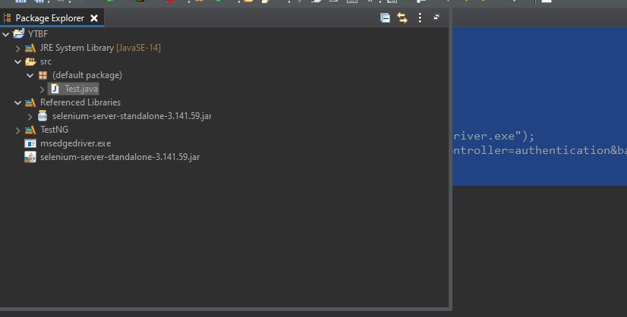Collapse the (default package) node

[x=30, y=75]
